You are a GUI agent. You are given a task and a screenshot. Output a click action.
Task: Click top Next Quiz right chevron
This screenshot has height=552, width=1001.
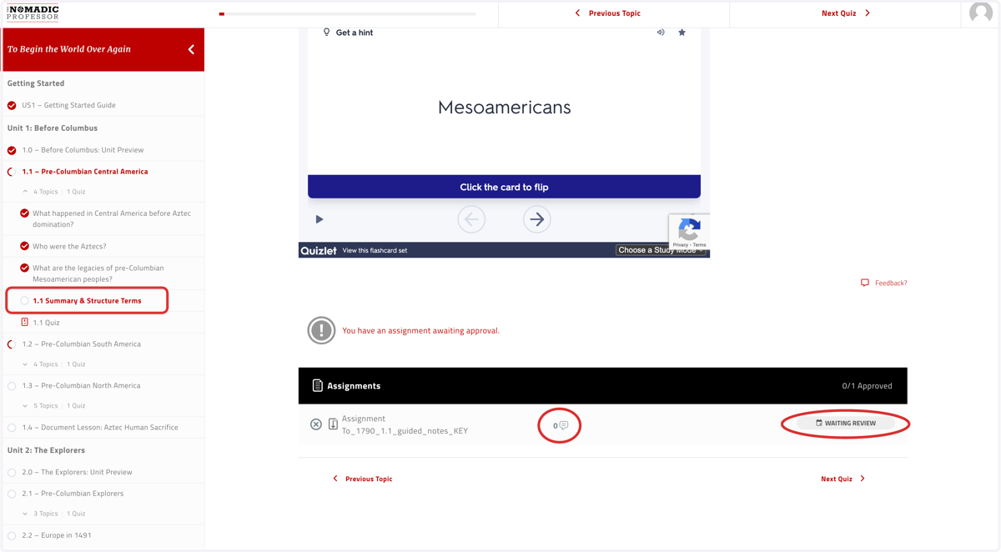pos(868,13)
